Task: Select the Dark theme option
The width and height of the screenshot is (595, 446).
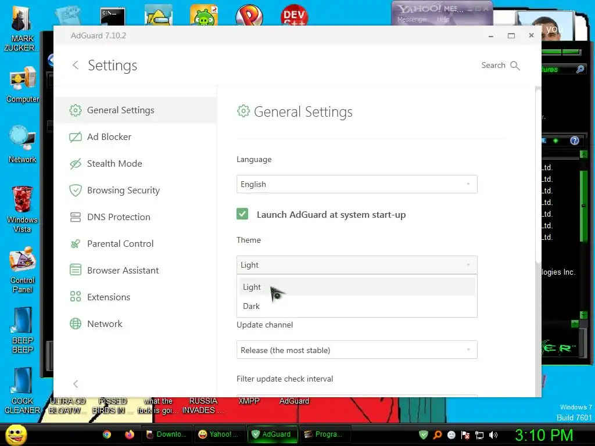Action: coord(357,306)
